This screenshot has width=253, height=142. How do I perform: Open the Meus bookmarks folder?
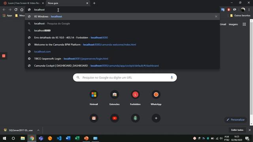pyautogui.click(x=20, y=16)
